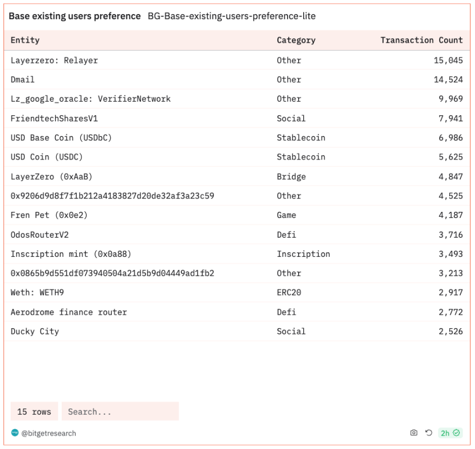Screen dimensions: 475x449
Task: Click the bitgetresearch avatar icon
Action: (15, 433)
